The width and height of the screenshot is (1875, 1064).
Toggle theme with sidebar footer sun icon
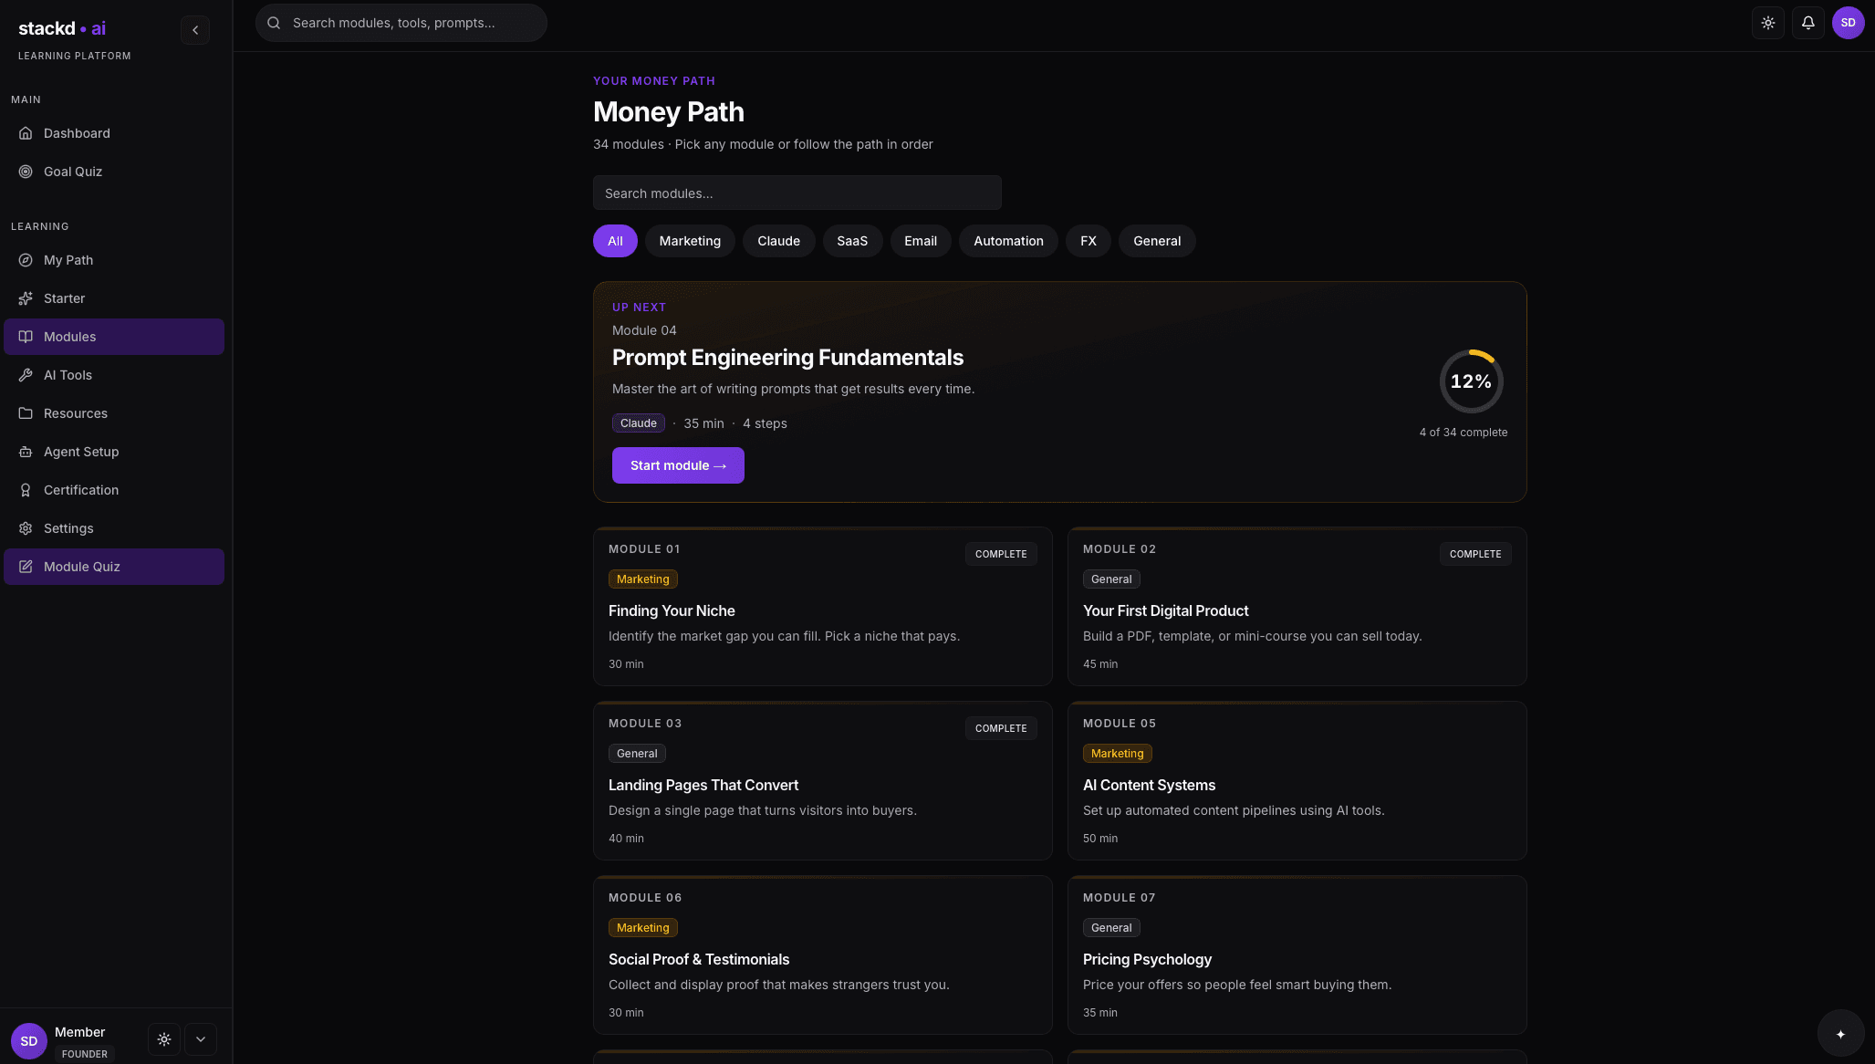pos(164,1039)
